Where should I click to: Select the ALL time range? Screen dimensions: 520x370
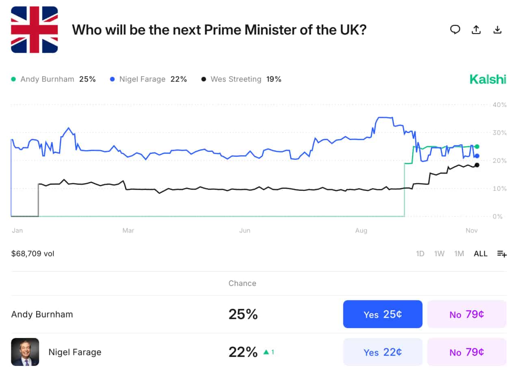[x=480, y=254]
